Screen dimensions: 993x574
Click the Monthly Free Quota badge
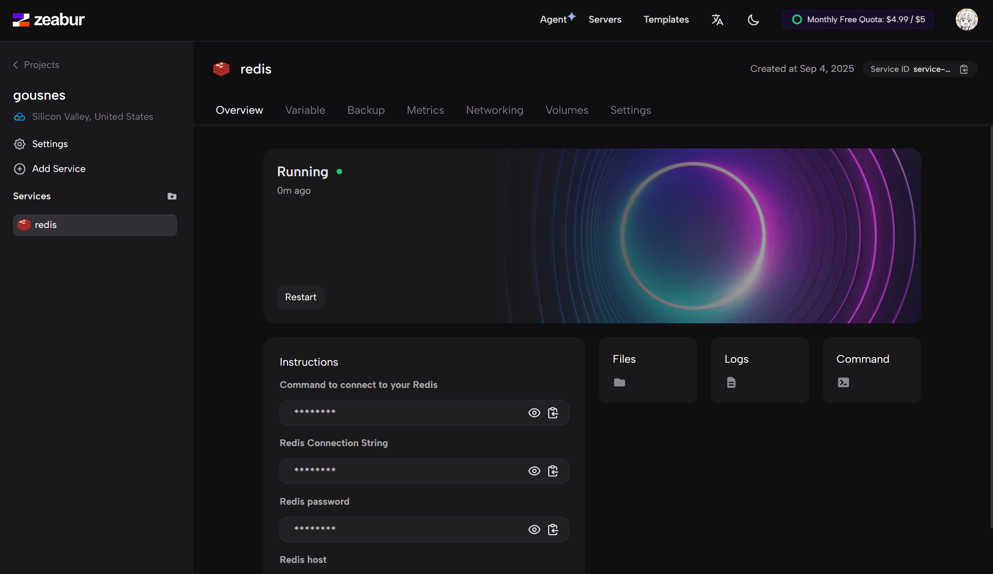[858, 20]
